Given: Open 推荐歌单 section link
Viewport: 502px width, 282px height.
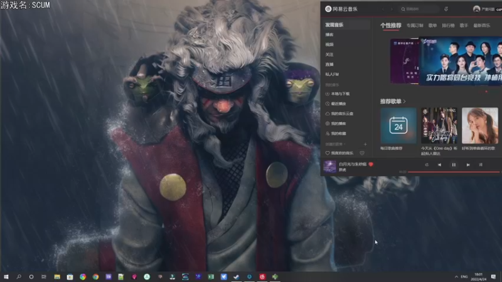Looking at the screenshot, I should coord(393,102).
